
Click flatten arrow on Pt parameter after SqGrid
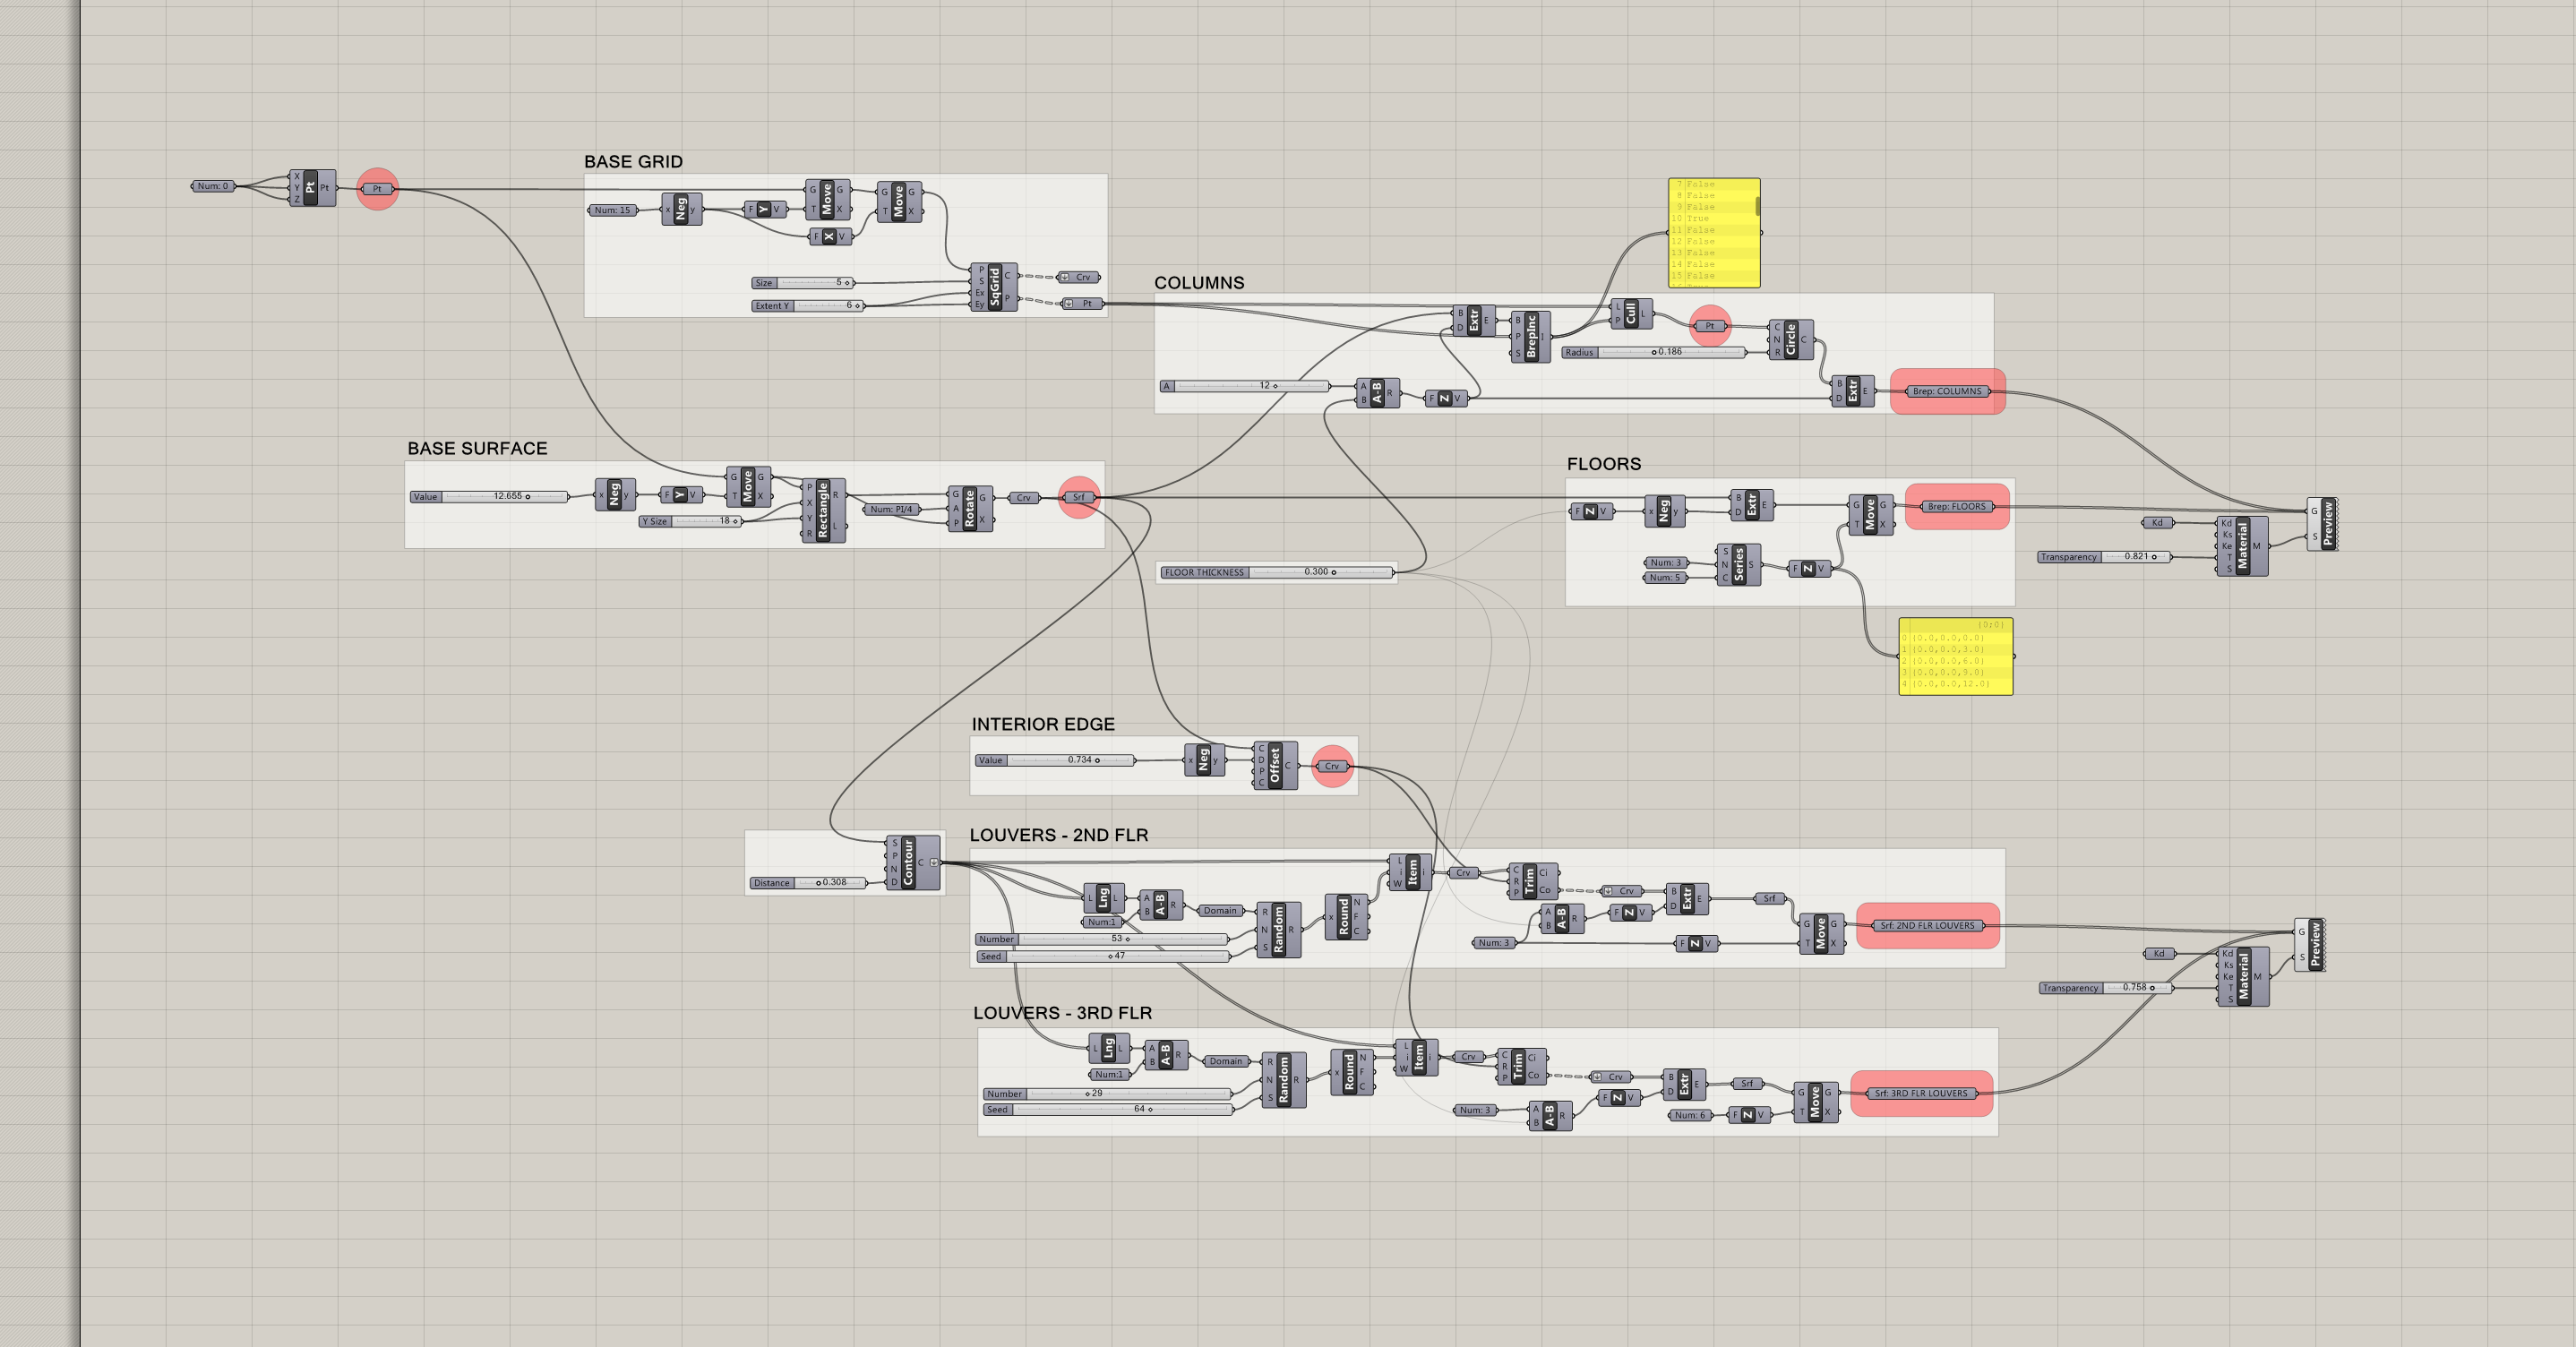pos(1069,303)
